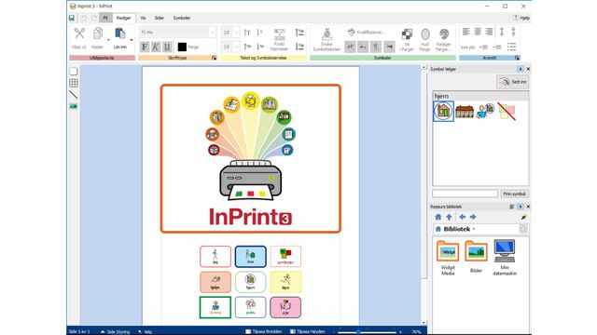Toggle first symbol position button in Symboler group
This screenshot has height=335, width=597.
(x=350, y=47)
